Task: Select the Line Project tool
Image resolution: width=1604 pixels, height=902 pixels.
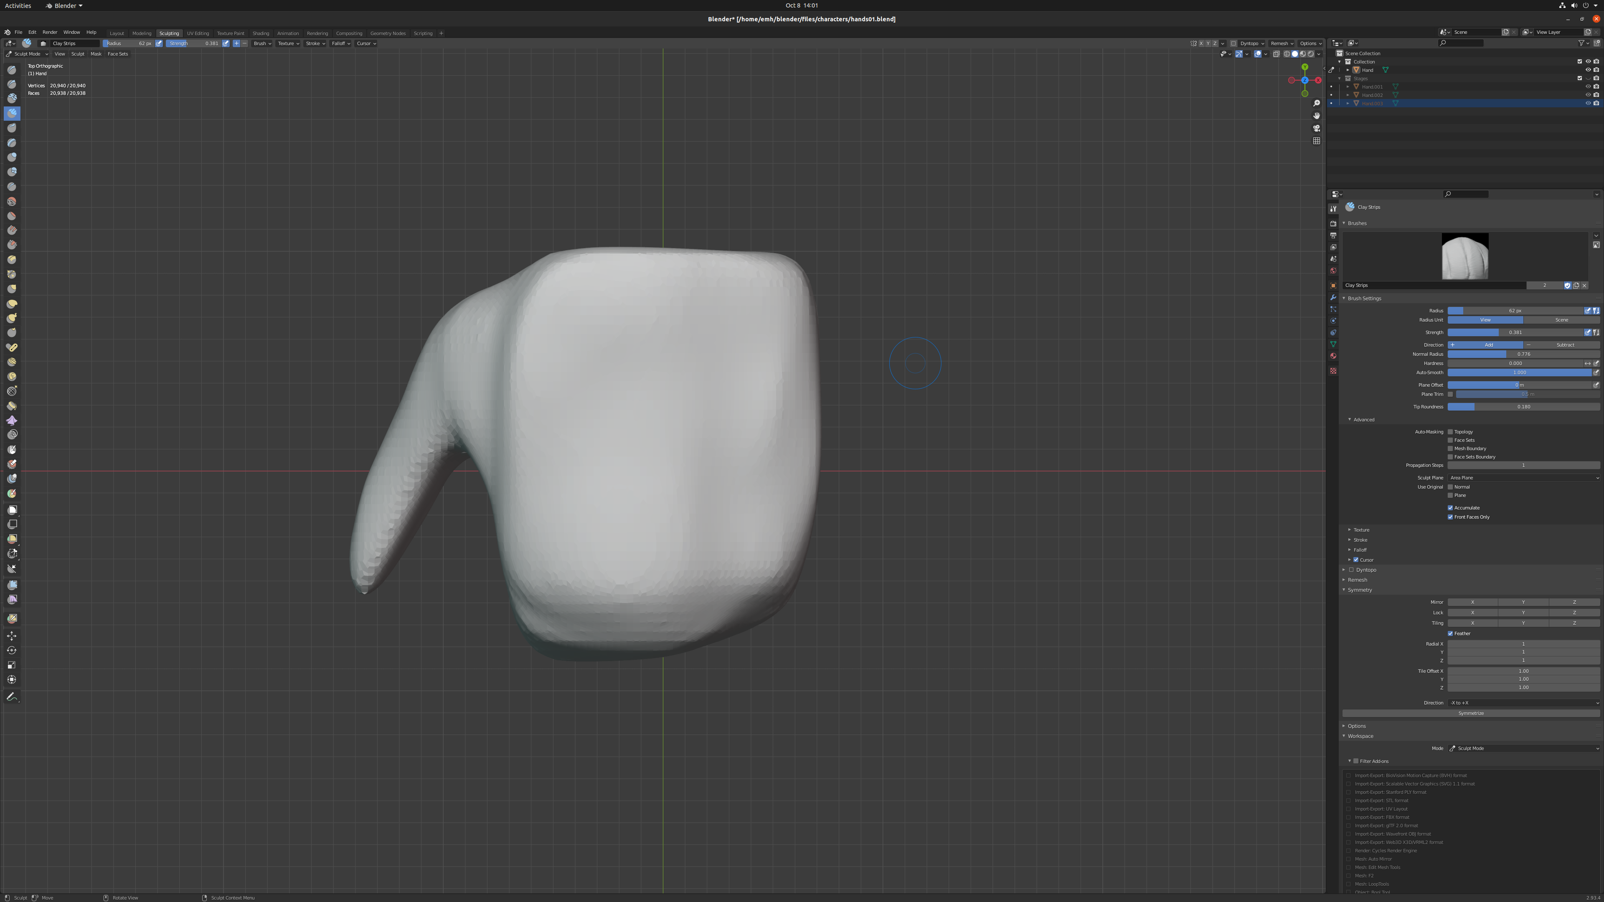Action: point(12,568)
